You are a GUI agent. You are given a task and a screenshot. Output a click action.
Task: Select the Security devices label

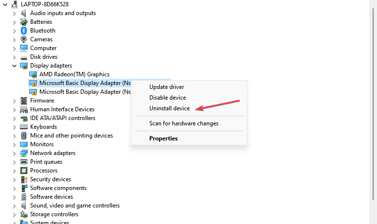(51, 179)
